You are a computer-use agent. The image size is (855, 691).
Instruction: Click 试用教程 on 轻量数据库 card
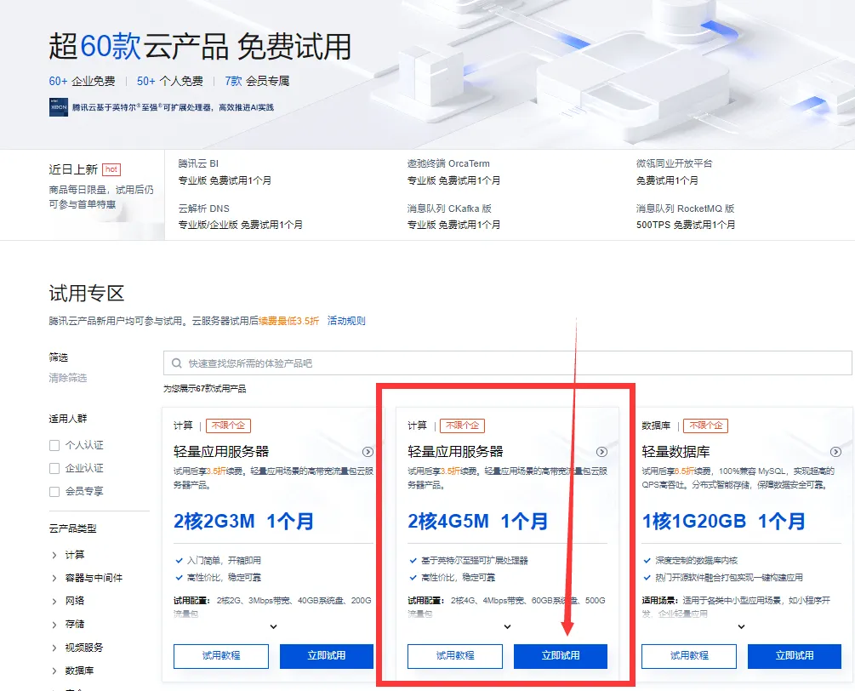(x=689, y=656)
